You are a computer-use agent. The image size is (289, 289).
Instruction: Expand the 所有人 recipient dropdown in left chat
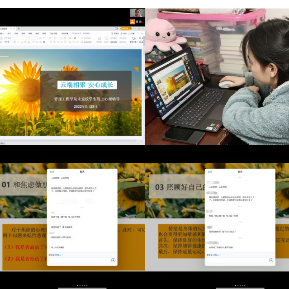[58, 255]
